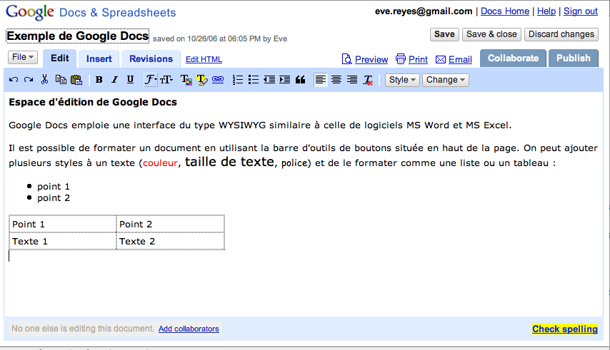Toggle bold formatting
Viewport: 610px width, 350px height.
pyautogui.click(x=99, y=80)
